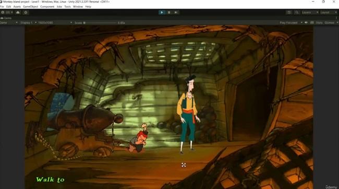Screen dimensions: 339x189
Task: Click the Step frame button
Action: (176, 13)
